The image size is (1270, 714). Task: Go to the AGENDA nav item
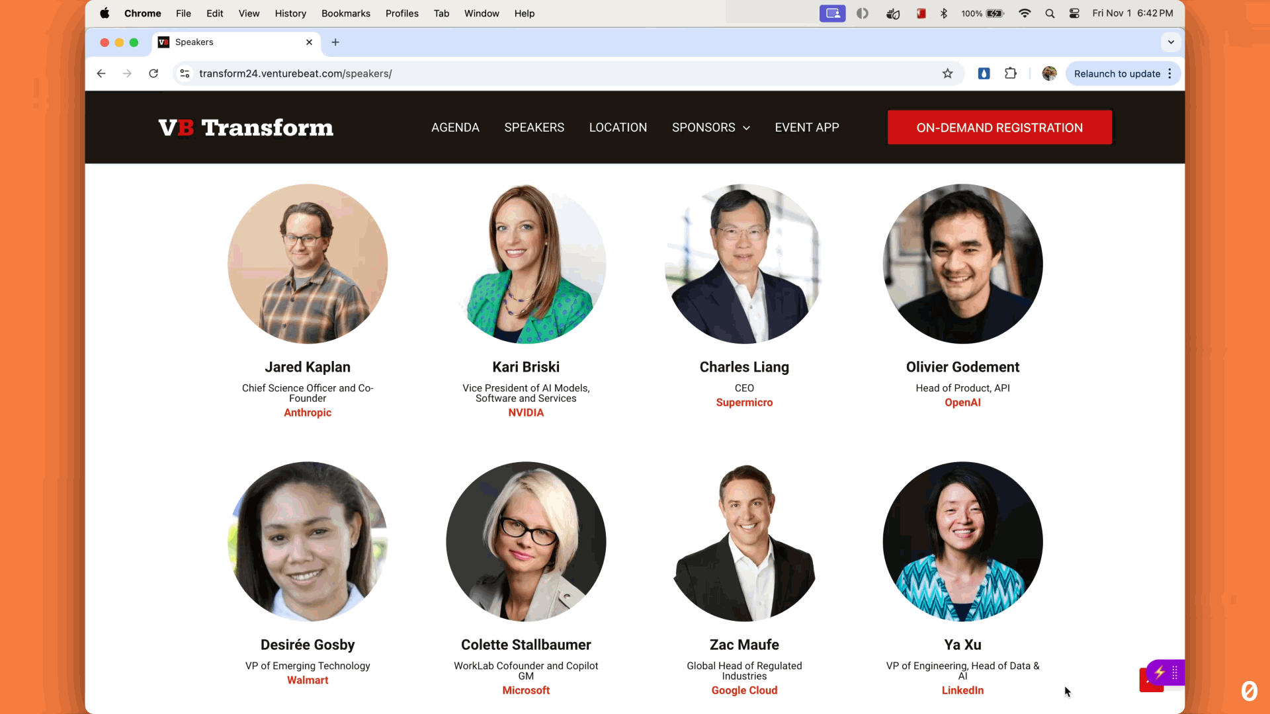(455, 128)
